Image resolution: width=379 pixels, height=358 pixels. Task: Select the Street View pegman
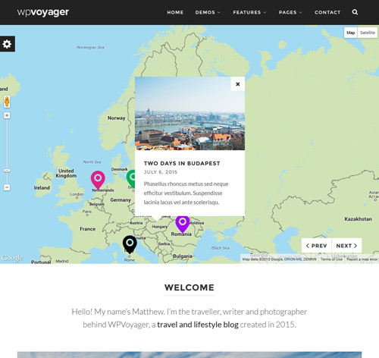pos(7,102)
